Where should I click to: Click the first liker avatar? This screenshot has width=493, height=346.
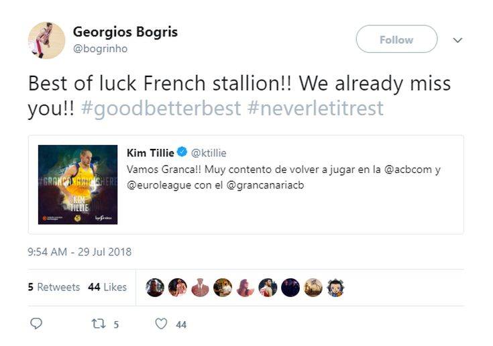pos(155,288)
